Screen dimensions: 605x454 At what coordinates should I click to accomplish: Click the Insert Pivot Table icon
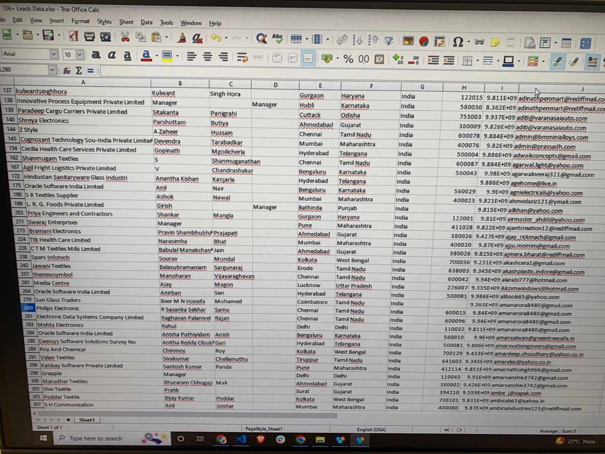[439, 41]
